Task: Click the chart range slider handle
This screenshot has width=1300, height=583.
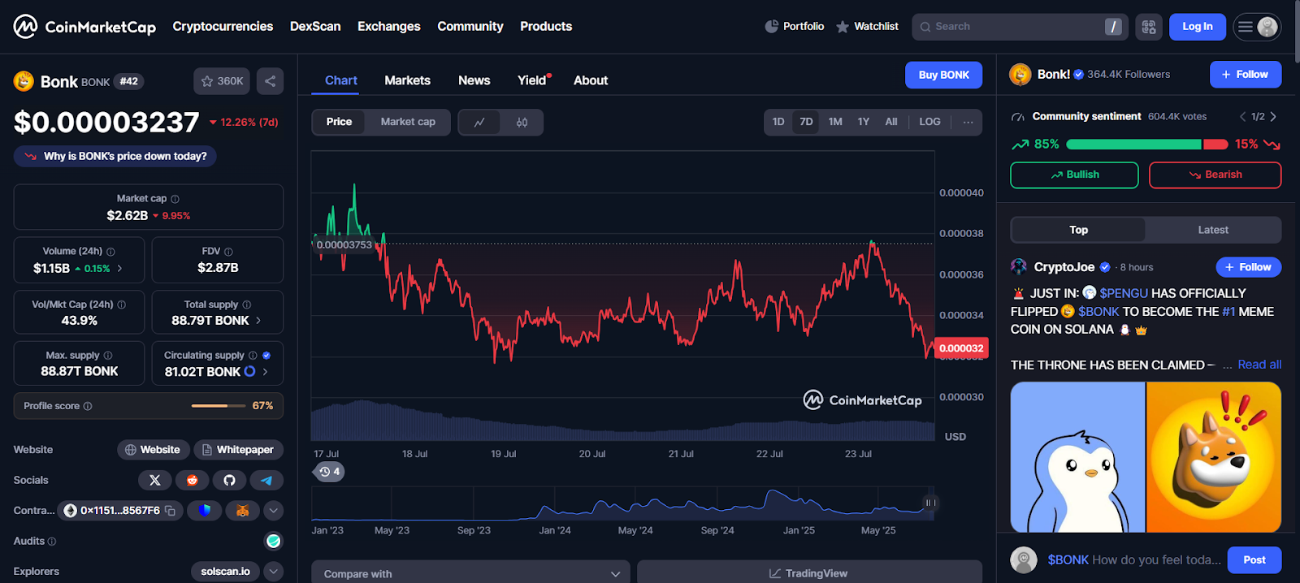Action: pyautogui.click(x=930, y=503)
